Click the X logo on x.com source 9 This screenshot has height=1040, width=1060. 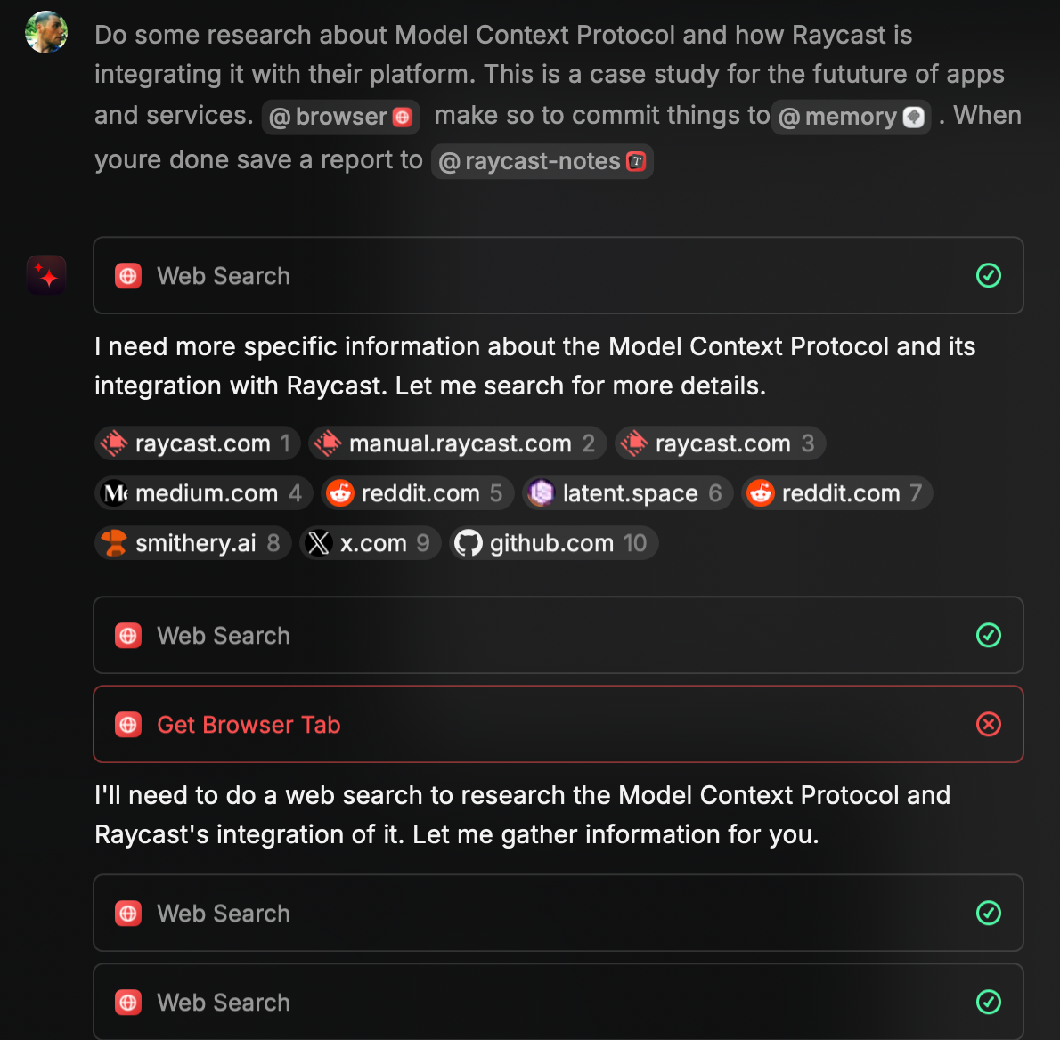point(318,543)
